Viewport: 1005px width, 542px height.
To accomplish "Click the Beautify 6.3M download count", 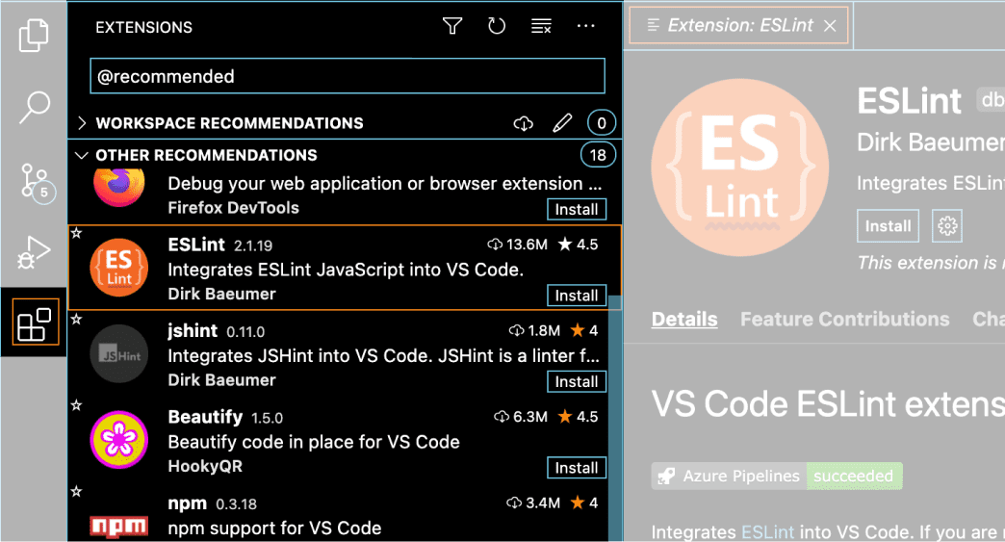I will point(521,417).
